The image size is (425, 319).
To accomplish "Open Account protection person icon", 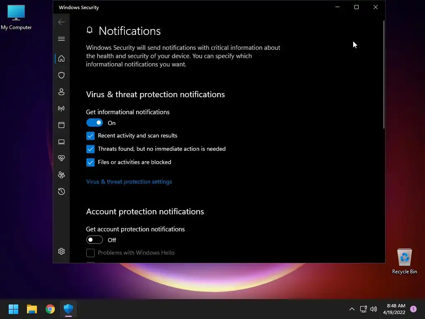I will pyautogui.click(x=61, y=92).
